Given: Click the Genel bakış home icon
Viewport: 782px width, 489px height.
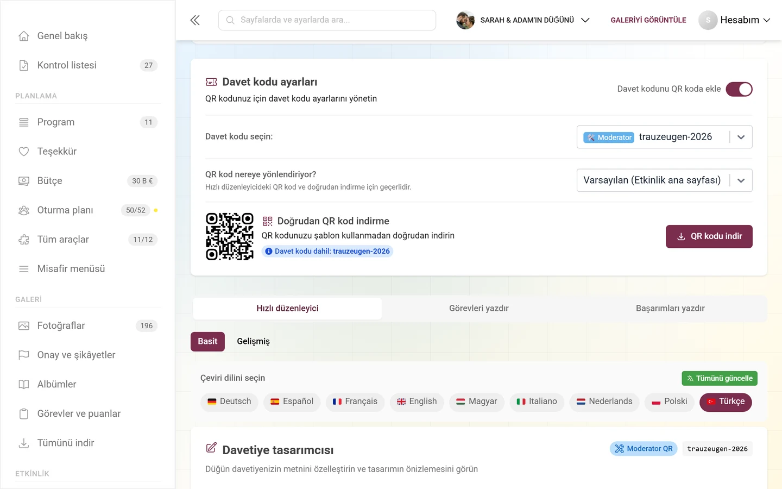Looking at the screenshot, I should (24, 36).
